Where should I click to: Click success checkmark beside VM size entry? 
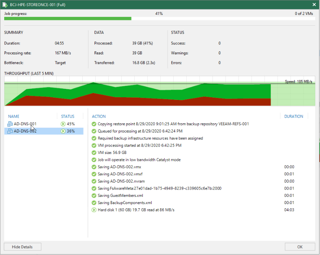[94, 152]
